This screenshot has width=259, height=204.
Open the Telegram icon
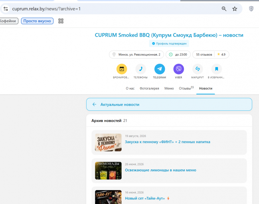coord(160,69)
